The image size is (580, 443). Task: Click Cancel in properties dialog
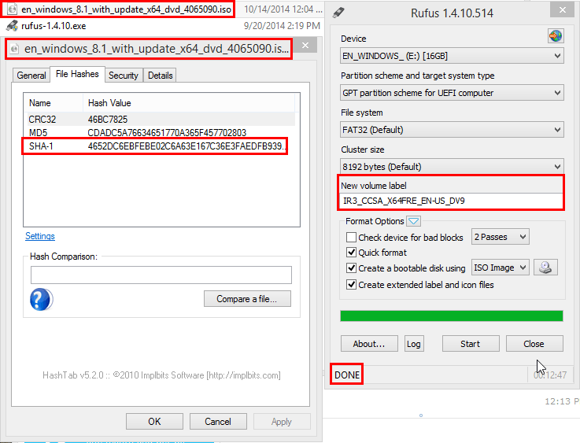(x=218, y=422)
